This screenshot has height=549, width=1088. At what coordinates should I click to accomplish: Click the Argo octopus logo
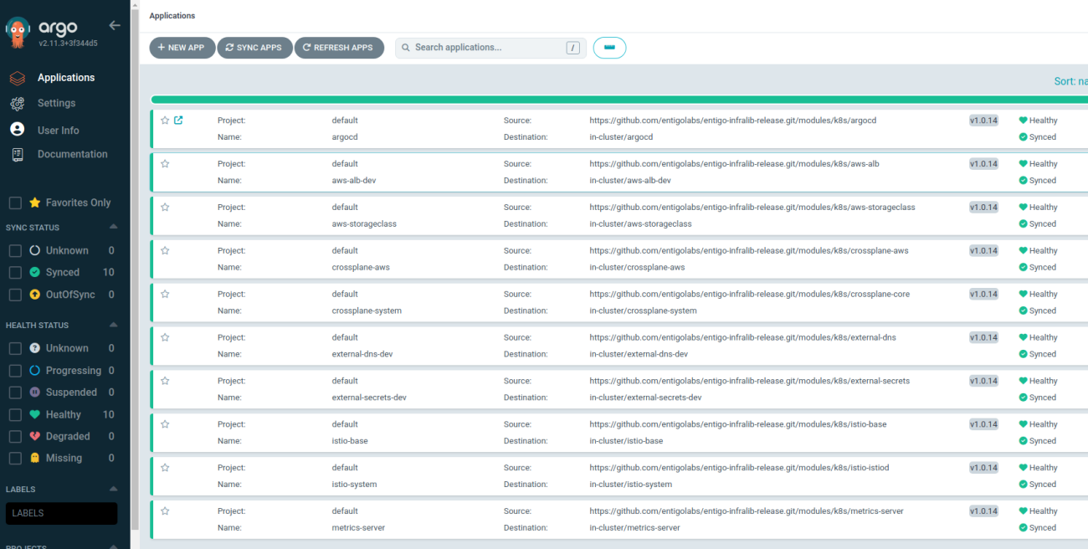coord(17,32)
